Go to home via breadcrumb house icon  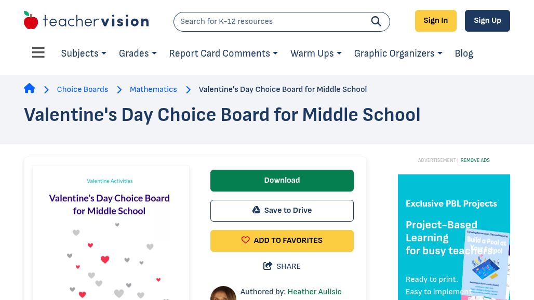pyautogui.click(x=29, y=88)
